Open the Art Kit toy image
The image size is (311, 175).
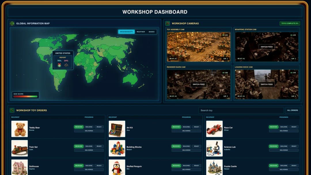[117, 129]
